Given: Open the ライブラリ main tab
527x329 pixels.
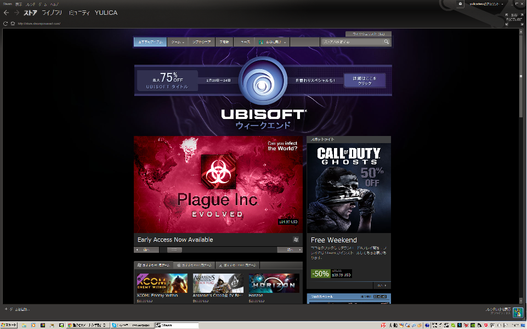Looking at the screenshot, I should click(52, 13).
